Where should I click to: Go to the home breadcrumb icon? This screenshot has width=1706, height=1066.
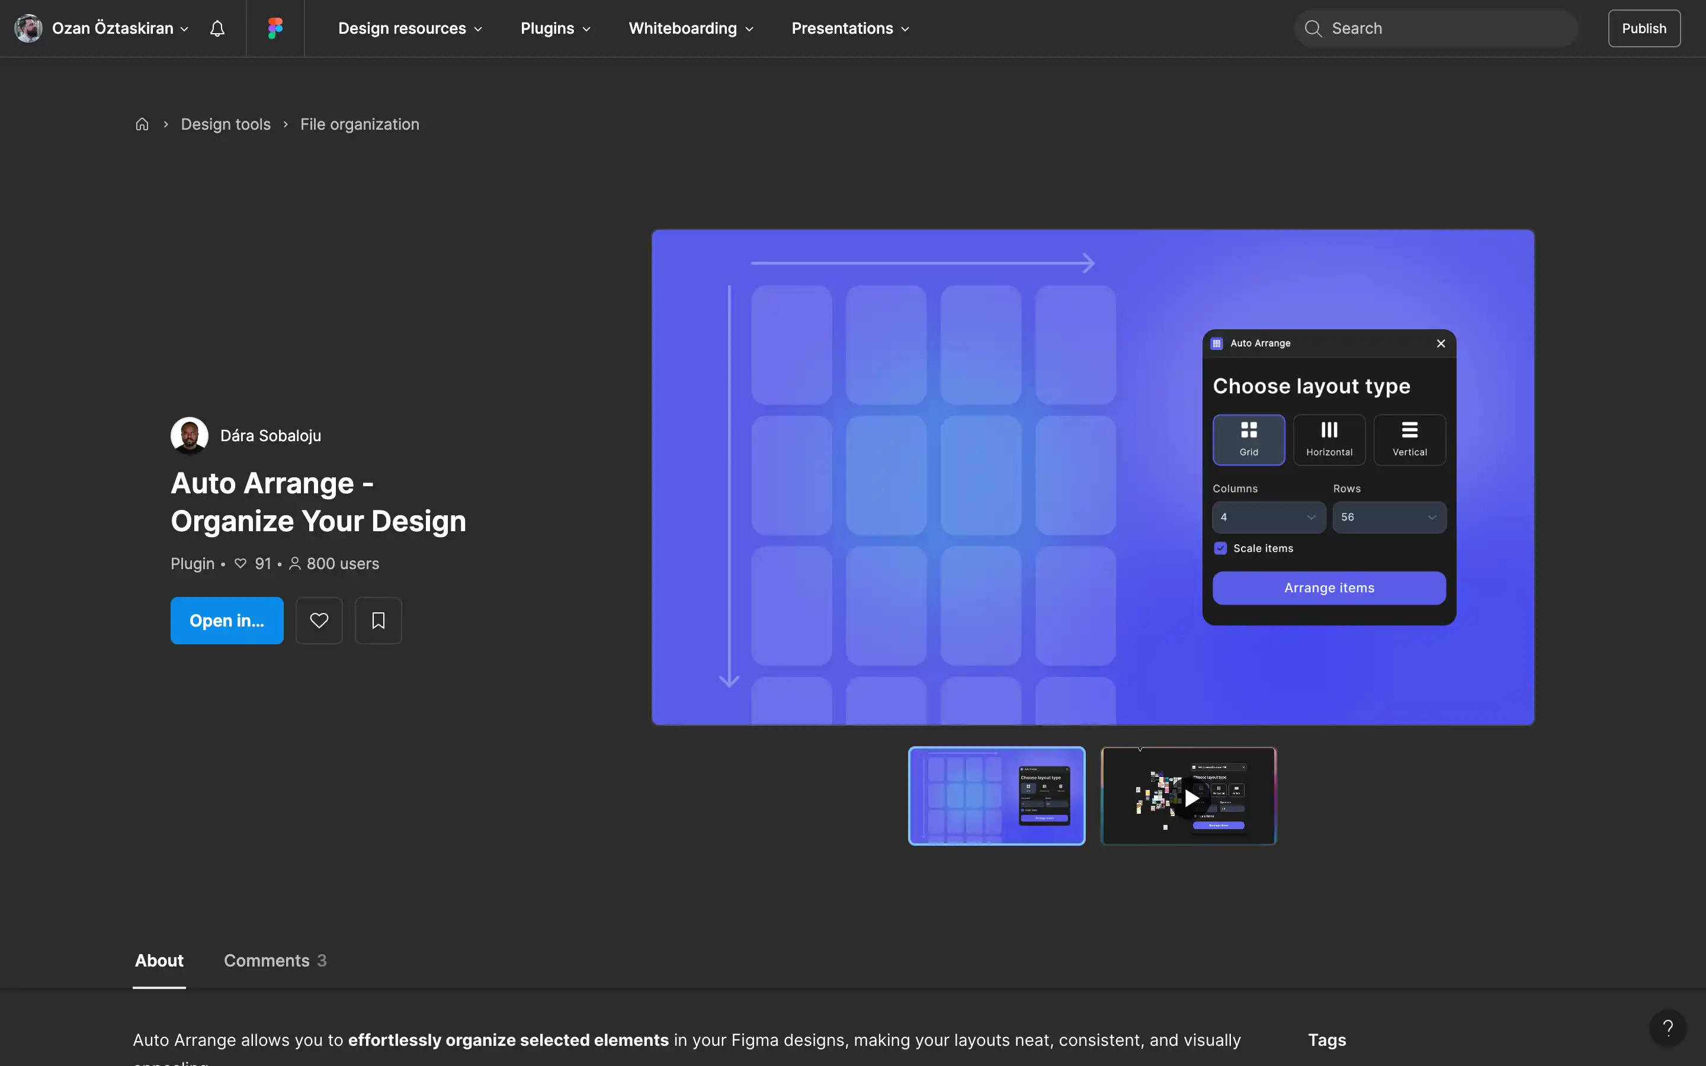pyautogui.click(x=142, y=124)
